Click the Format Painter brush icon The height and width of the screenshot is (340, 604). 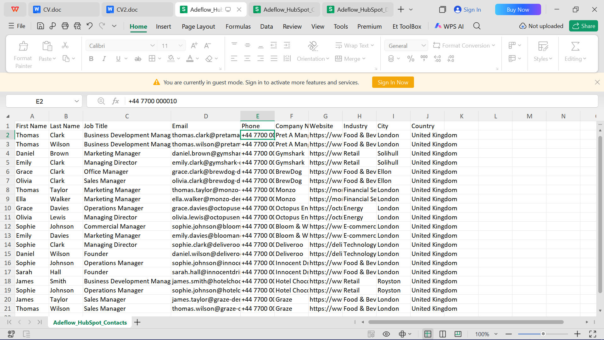click(x=23, y=46)
